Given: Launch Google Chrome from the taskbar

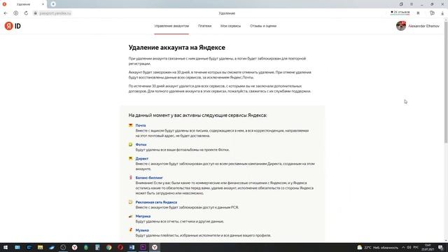Looking at the screenshot, I should (x=109, y=247).
